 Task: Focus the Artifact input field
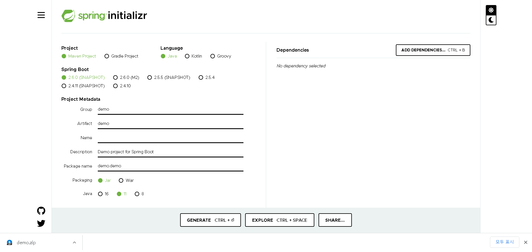pos(171,124)
